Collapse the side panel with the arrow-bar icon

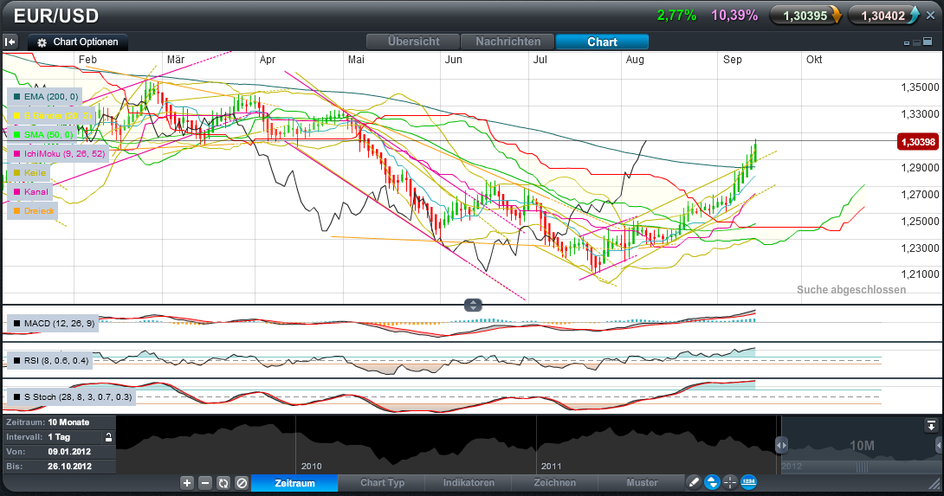pyautogui.click(x=10, y=42)
